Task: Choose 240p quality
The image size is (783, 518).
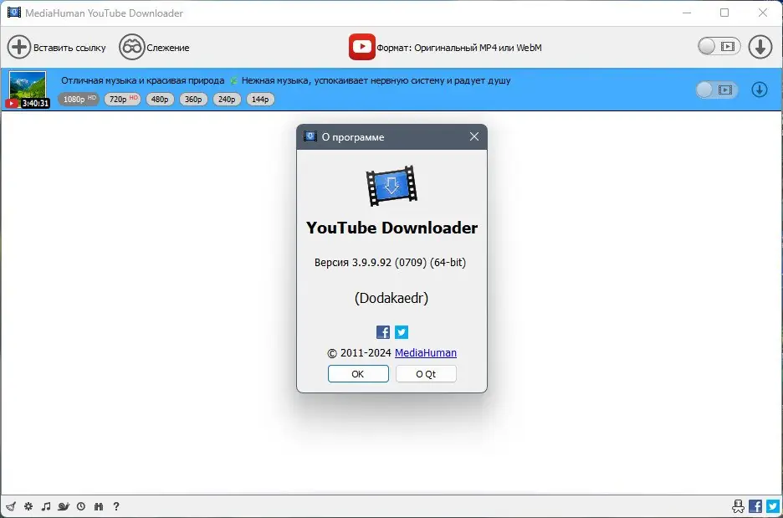Action: point(227,100)
